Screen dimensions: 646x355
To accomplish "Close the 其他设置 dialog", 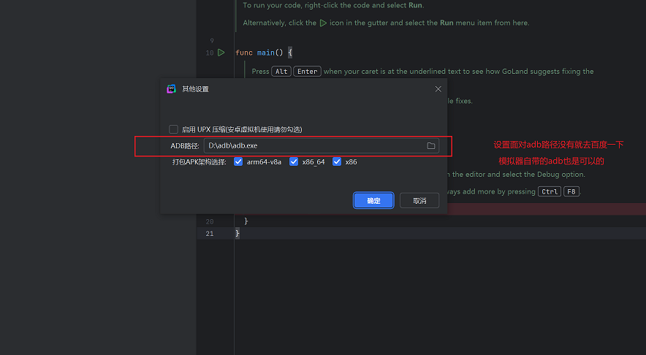I will (438, 89).
